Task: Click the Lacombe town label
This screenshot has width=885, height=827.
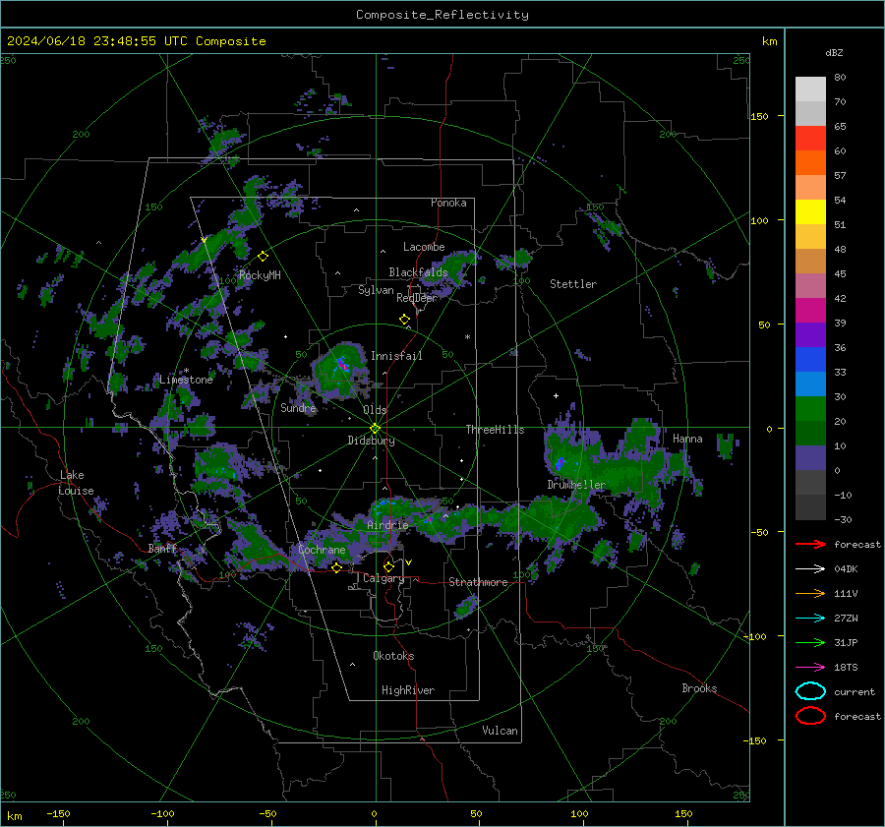Action: (x=424, y=247)
